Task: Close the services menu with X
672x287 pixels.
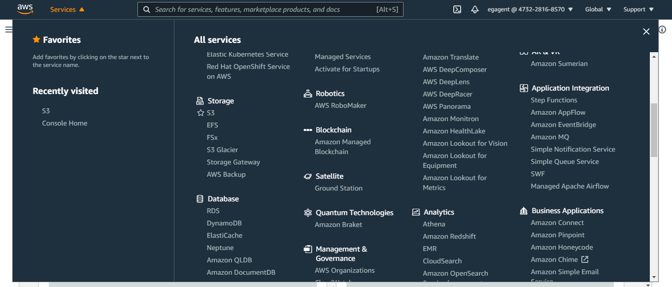Action: [646, 32]
